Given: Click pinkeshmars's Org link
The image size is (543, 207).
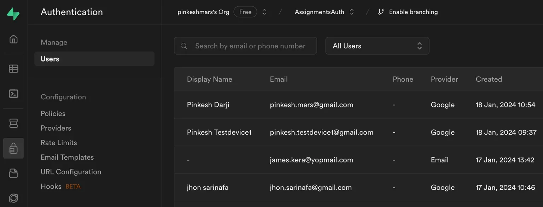Looking at the screenshot, I should point(203,12).
